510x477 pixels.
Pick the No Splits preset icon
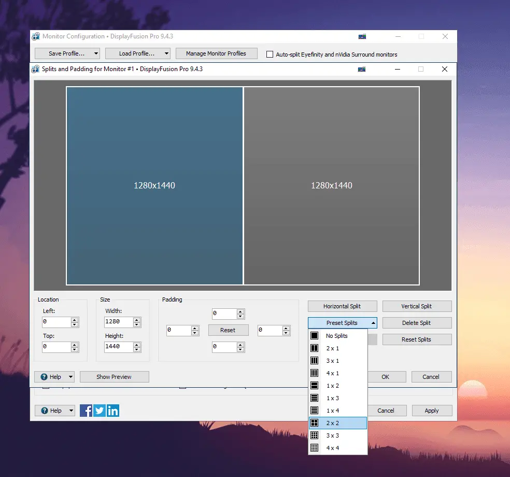pos(314,336)
